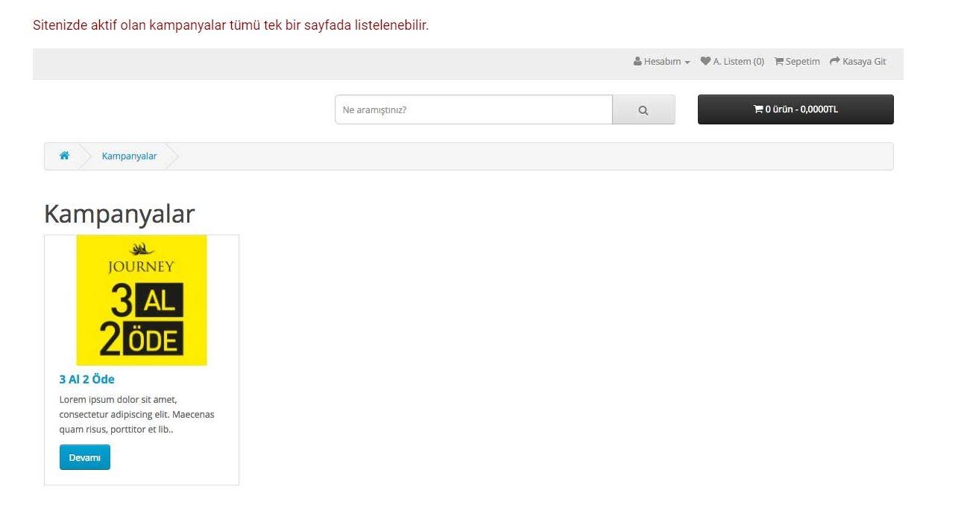Screen dimensions: 967x516
Task: Click the '3 Al 2 Öde' campaign title
Action: (x=86, y=379)
